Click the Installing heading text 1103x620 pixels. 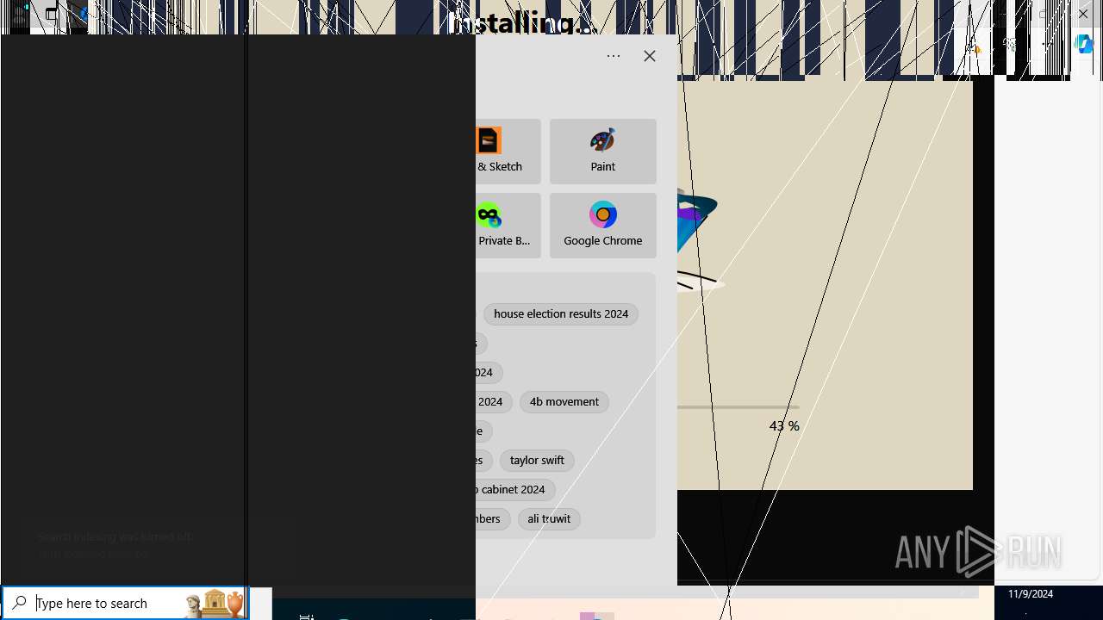coord(524,23)
